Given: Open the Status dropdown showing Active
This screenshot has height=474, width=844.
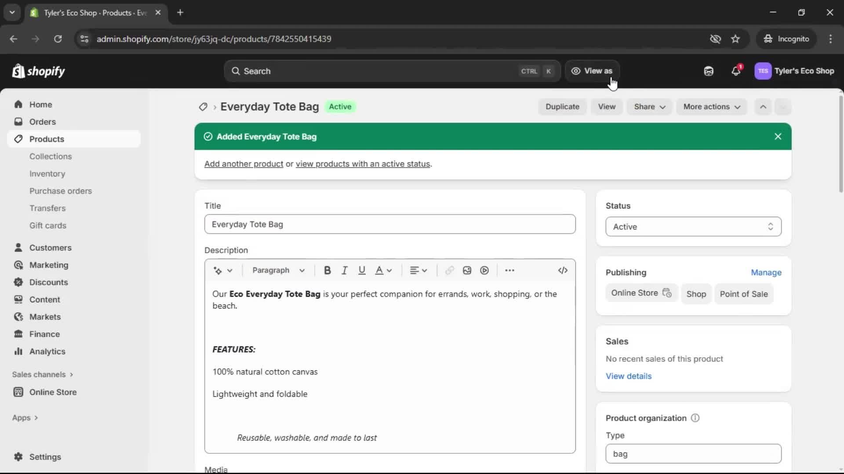Looking at the screenshot, I should point(693,226).
